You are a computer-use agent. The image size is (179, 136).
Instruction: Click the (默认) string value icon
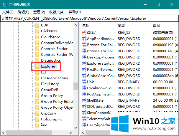84,32
